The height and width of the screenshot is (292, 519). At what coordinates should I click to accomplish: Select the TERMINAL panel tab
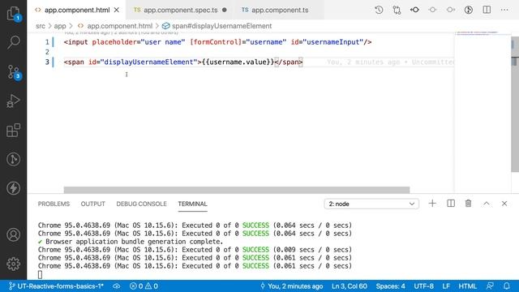(x=193, y=204)
